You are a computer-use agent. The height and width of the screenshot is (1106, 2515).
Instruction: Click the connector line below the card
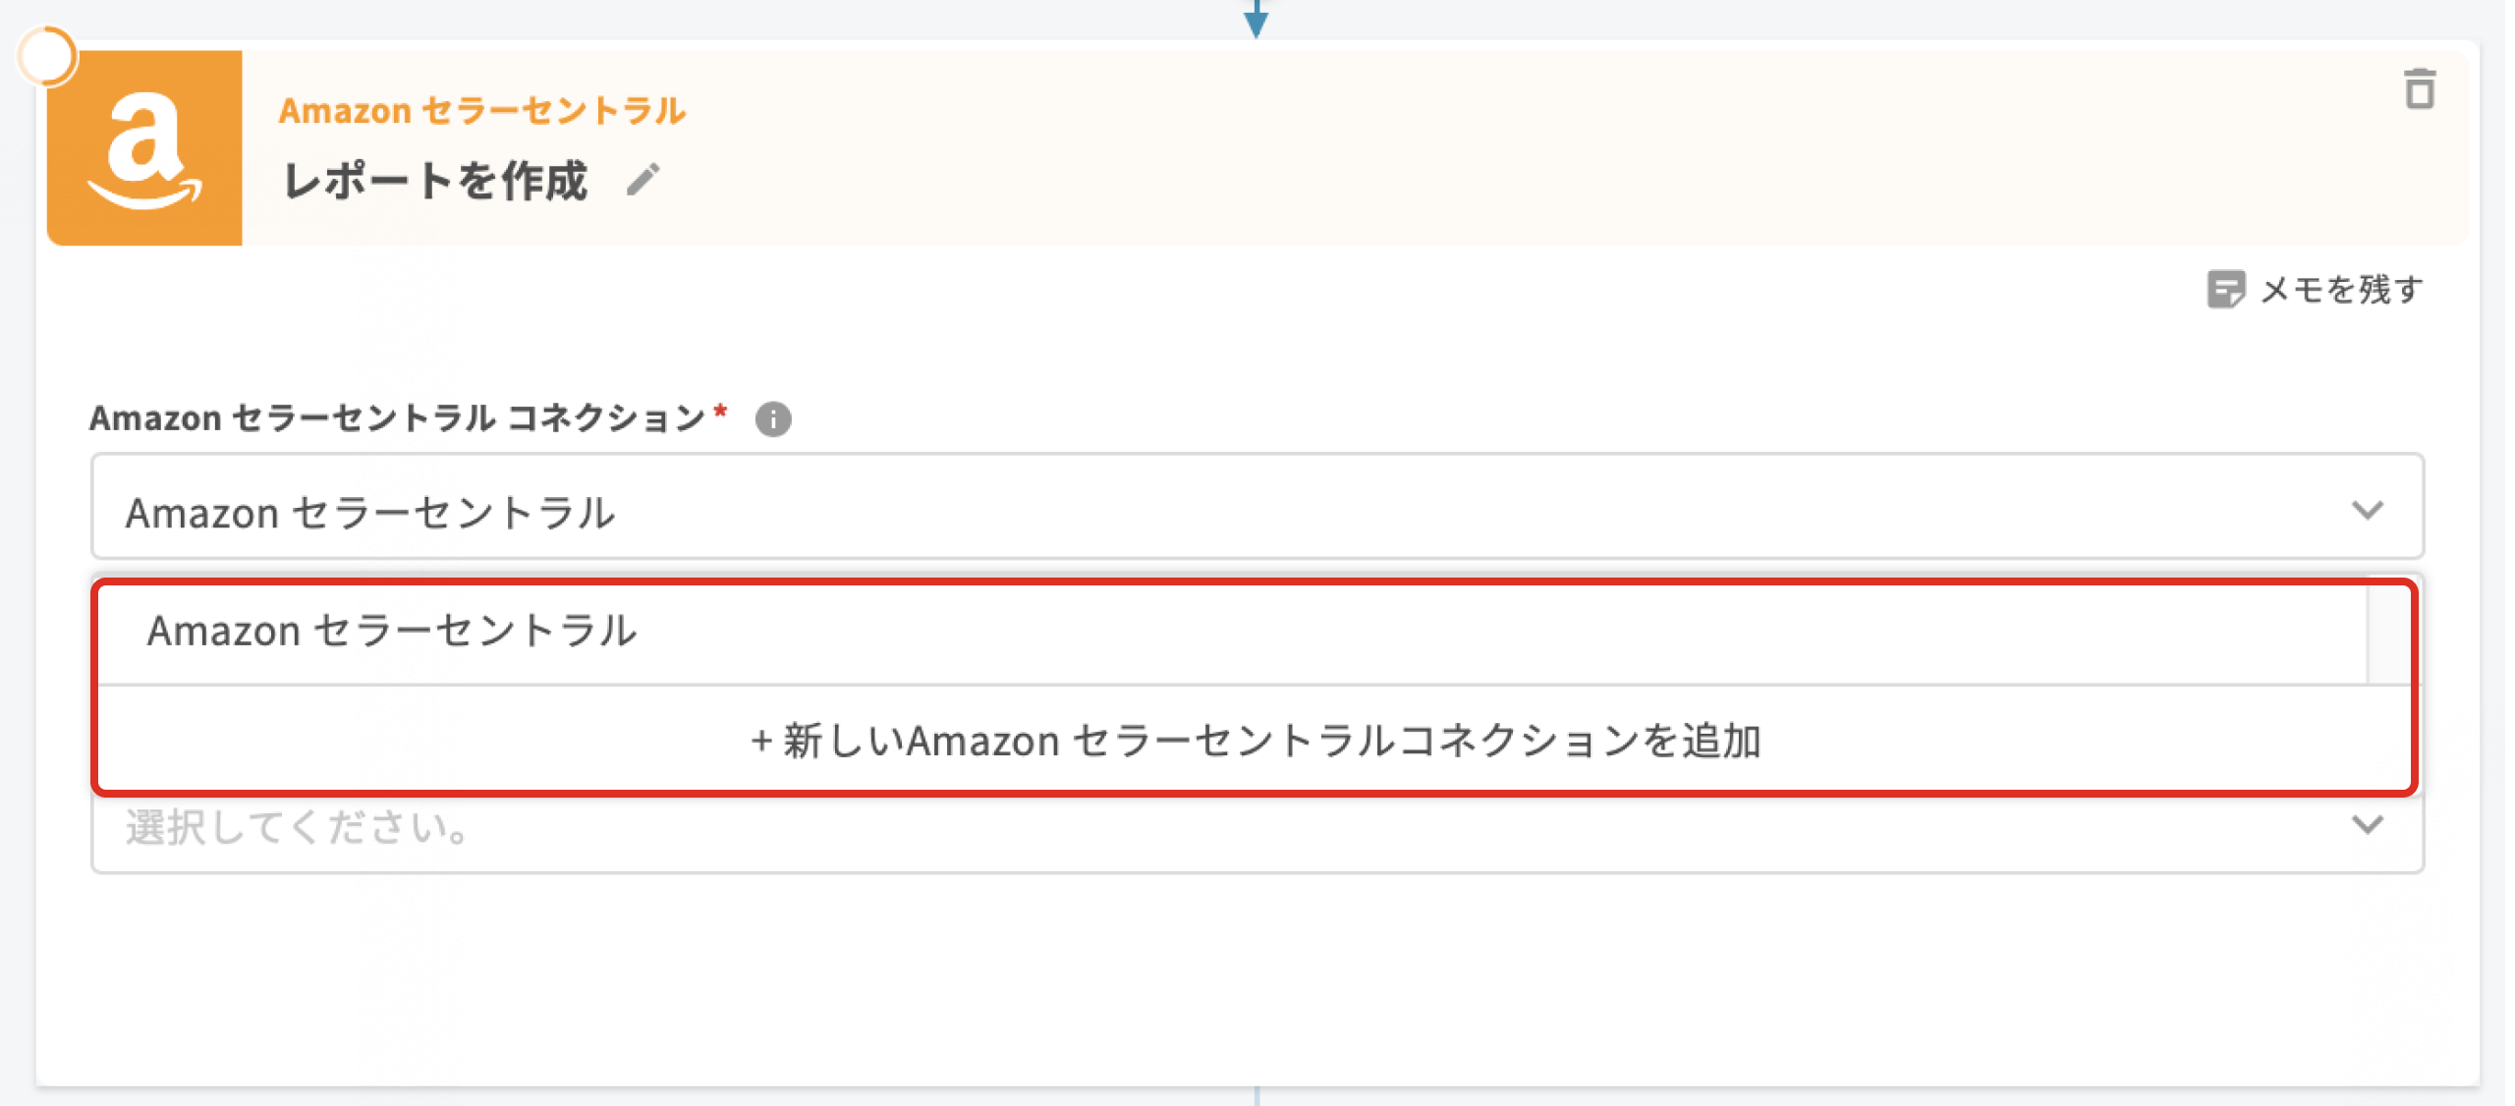coord(1256,1096)
